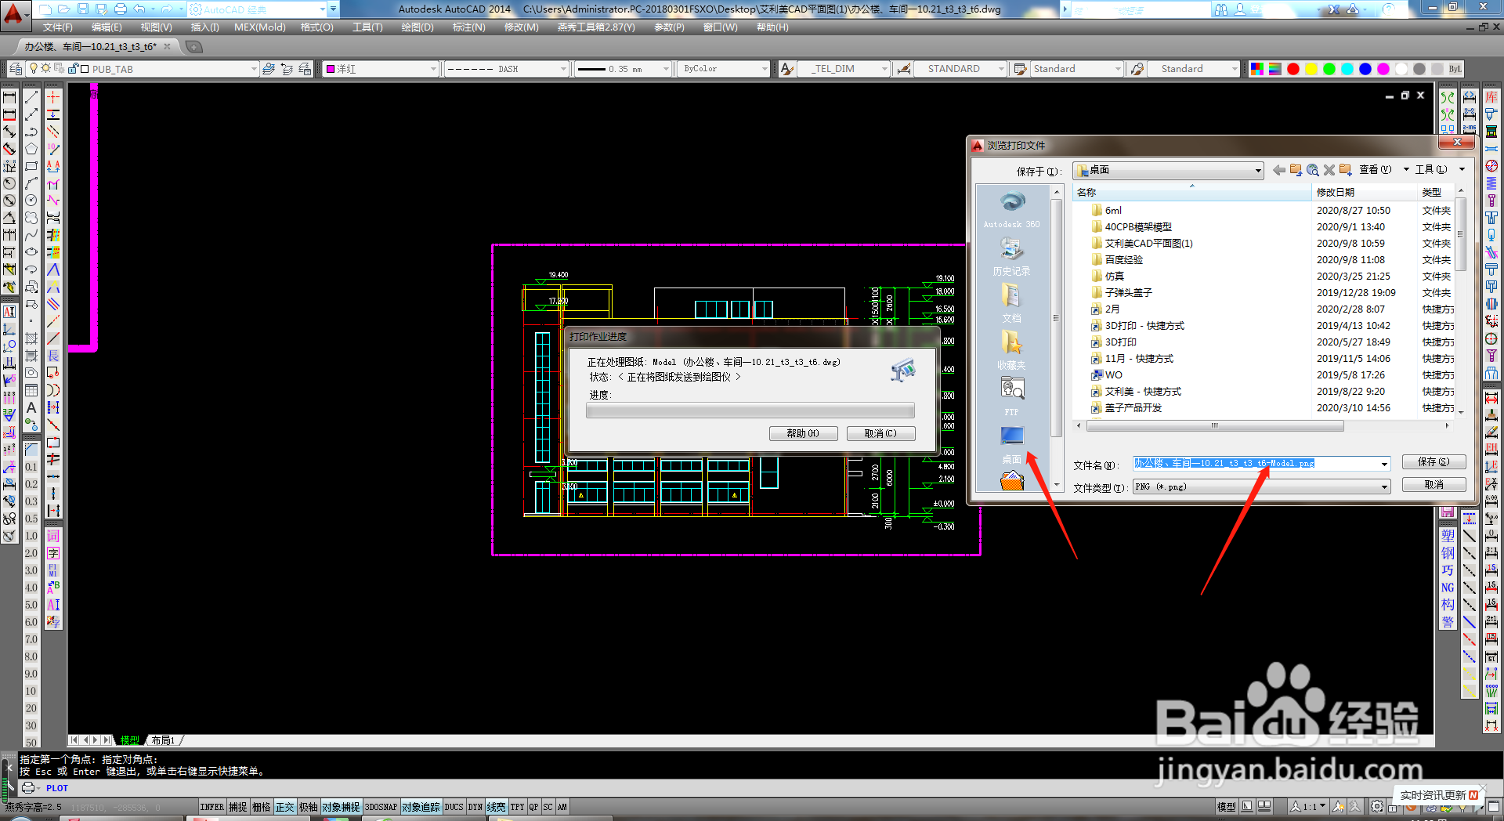Viewport: 1504px width, 821px height.
Task: Open the 0.35 mm lineweight dropdown
Action: click(x=667, y=69)
